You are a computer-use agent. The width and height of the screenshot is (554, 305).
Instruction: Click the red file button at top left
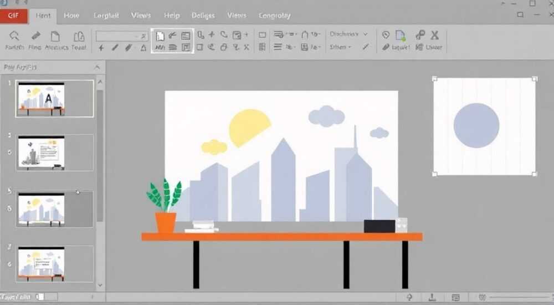pyautogui.click(x=13, y=16)
